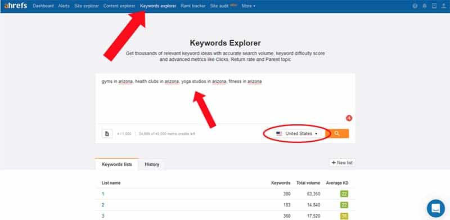Open keyword list named 3

103,216
